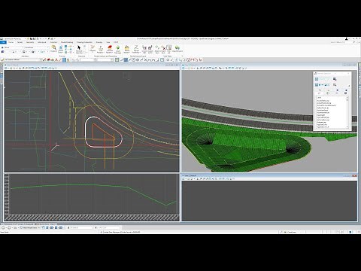The height and width of the screenshot is (271, 361).
Task: Select the top-right attribute icon in the floating dialog
Action: pos(346,90)
